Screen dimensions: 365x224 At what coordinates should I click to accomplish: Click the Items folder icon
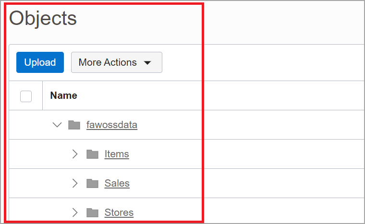pos(92,154)
